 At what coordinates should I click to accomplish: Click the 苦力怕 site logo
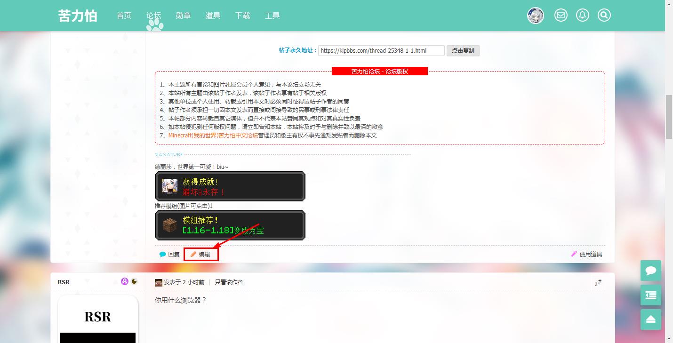tap(78, 16)
